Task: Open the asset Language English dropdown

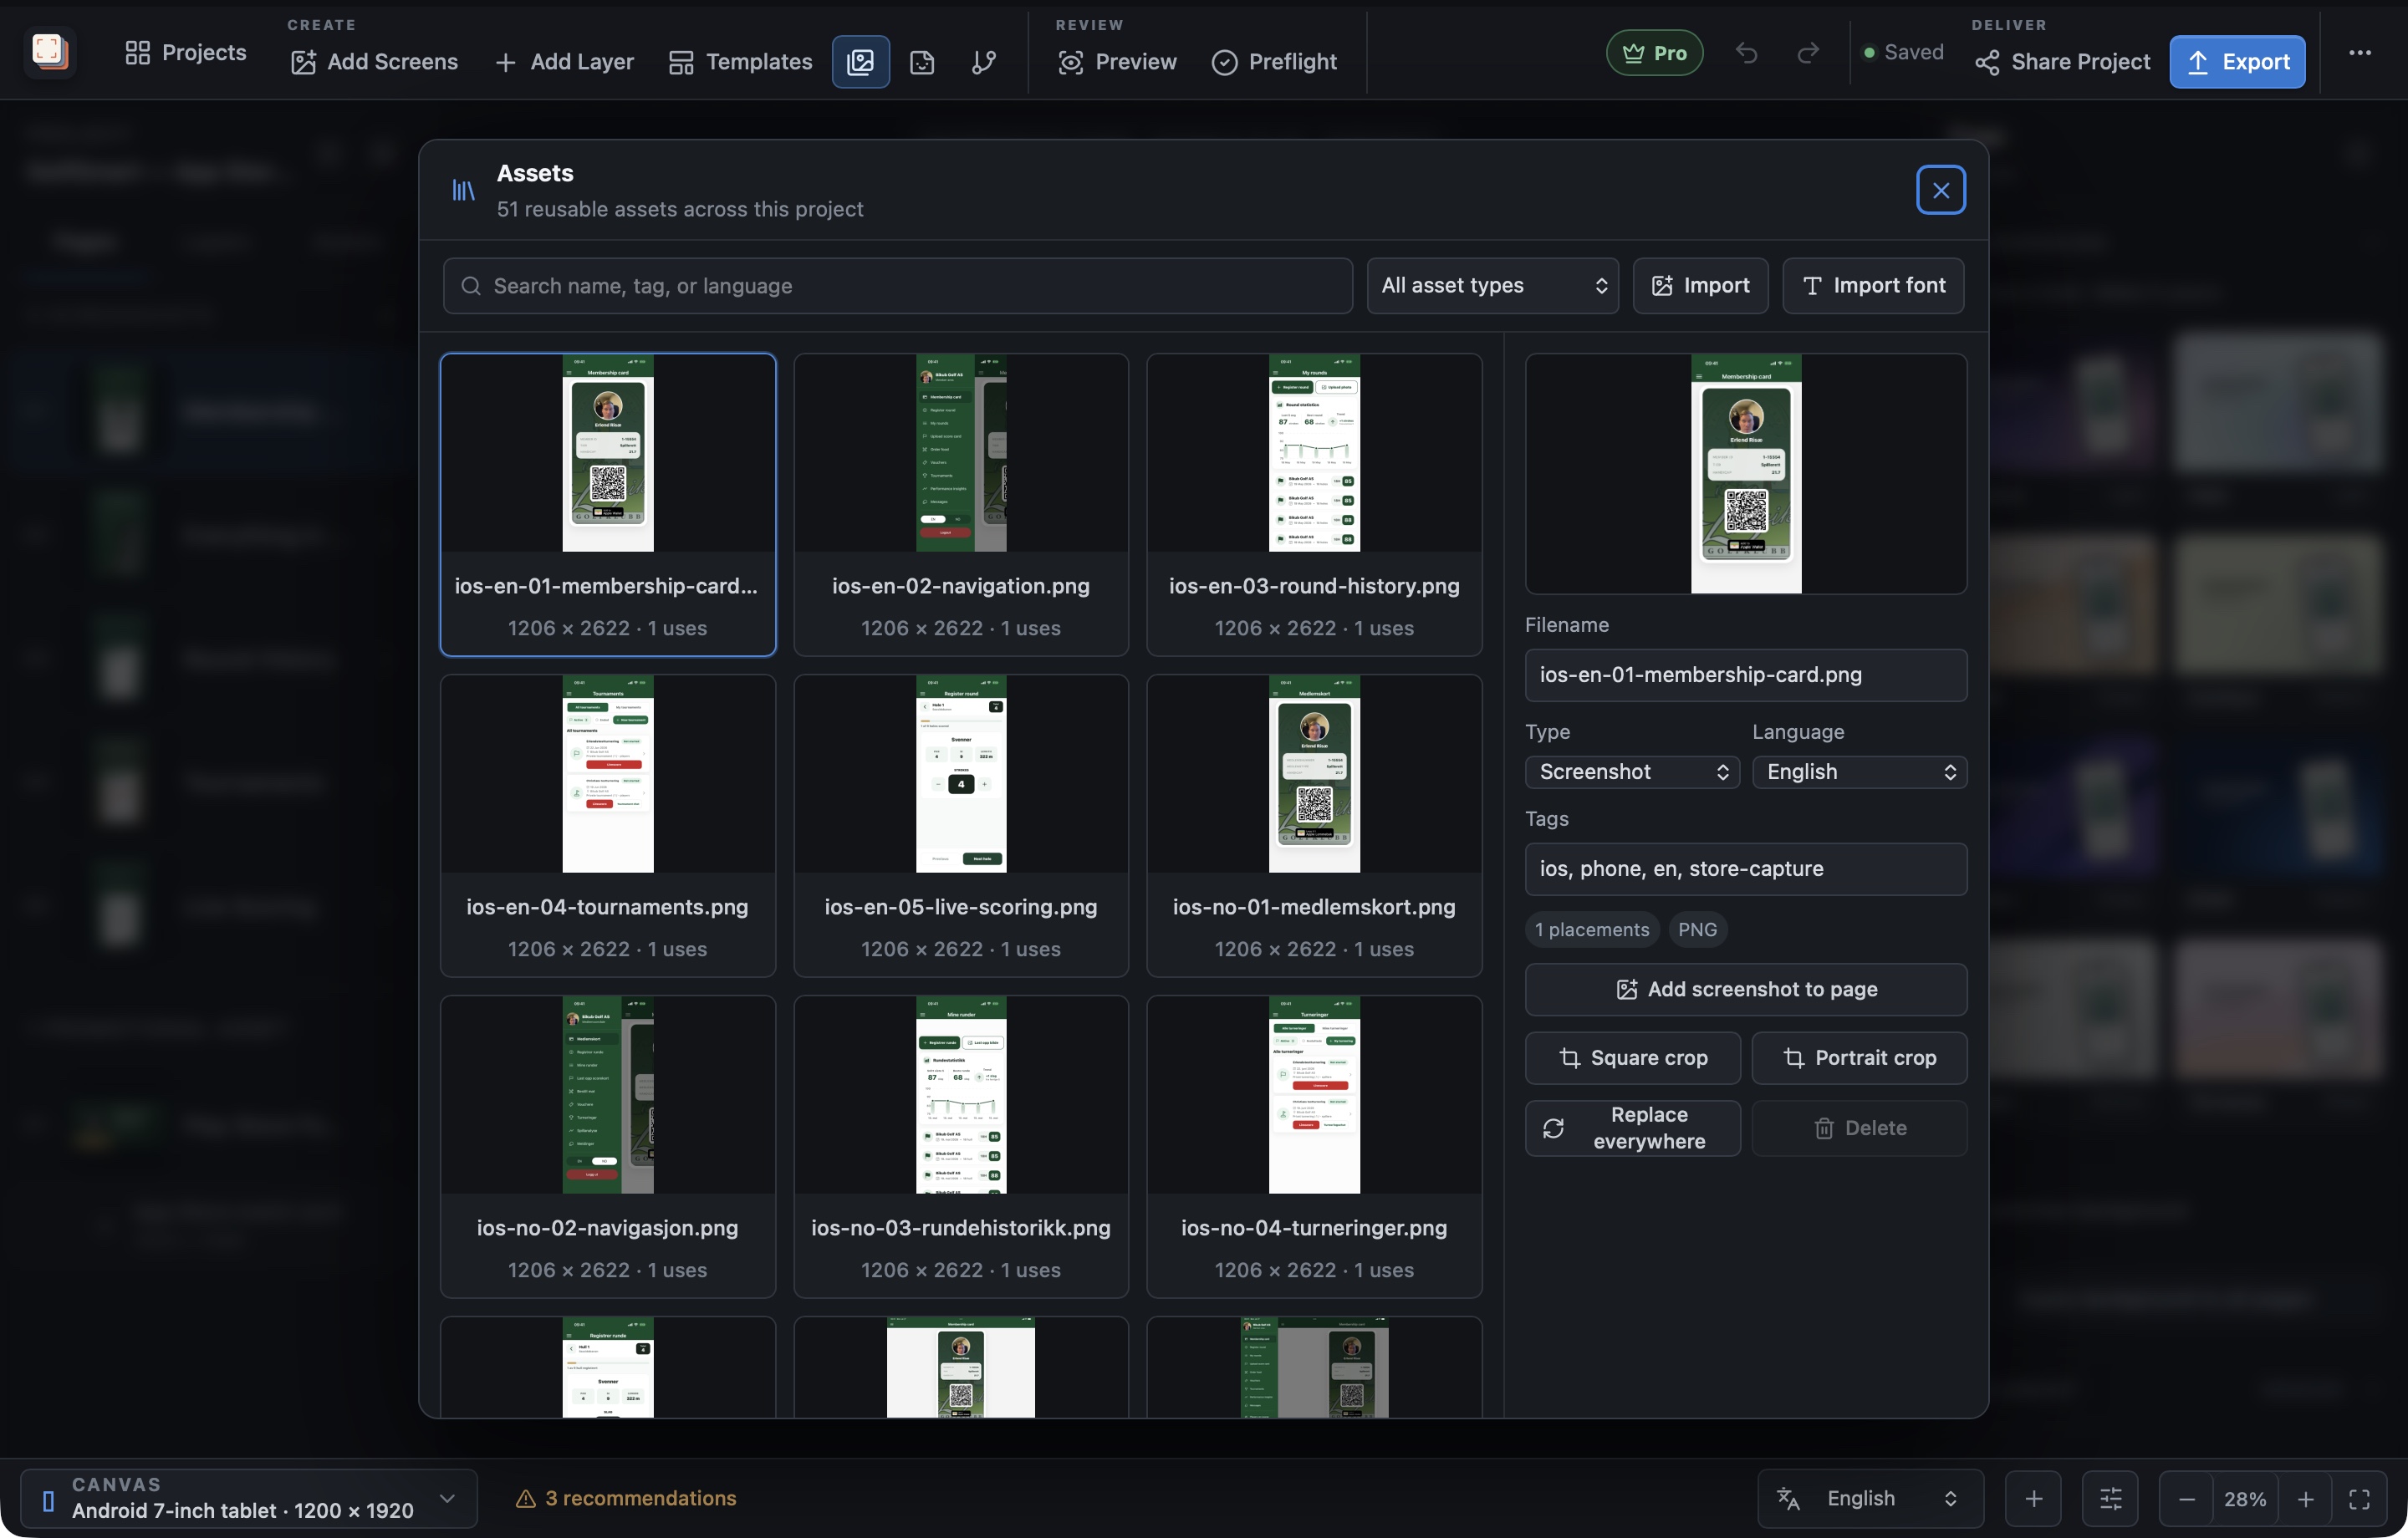Action: point(1859,772)
